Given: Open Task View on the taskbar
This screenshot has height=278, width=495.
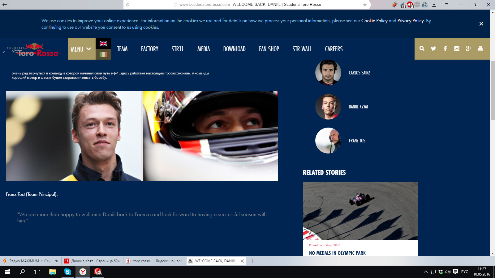Looking at the screenshot, I should point(37,272).
